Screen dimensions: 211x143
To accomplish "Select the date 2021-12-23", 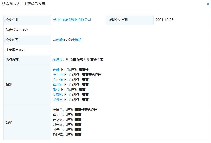I will click(x=165, y=20).
